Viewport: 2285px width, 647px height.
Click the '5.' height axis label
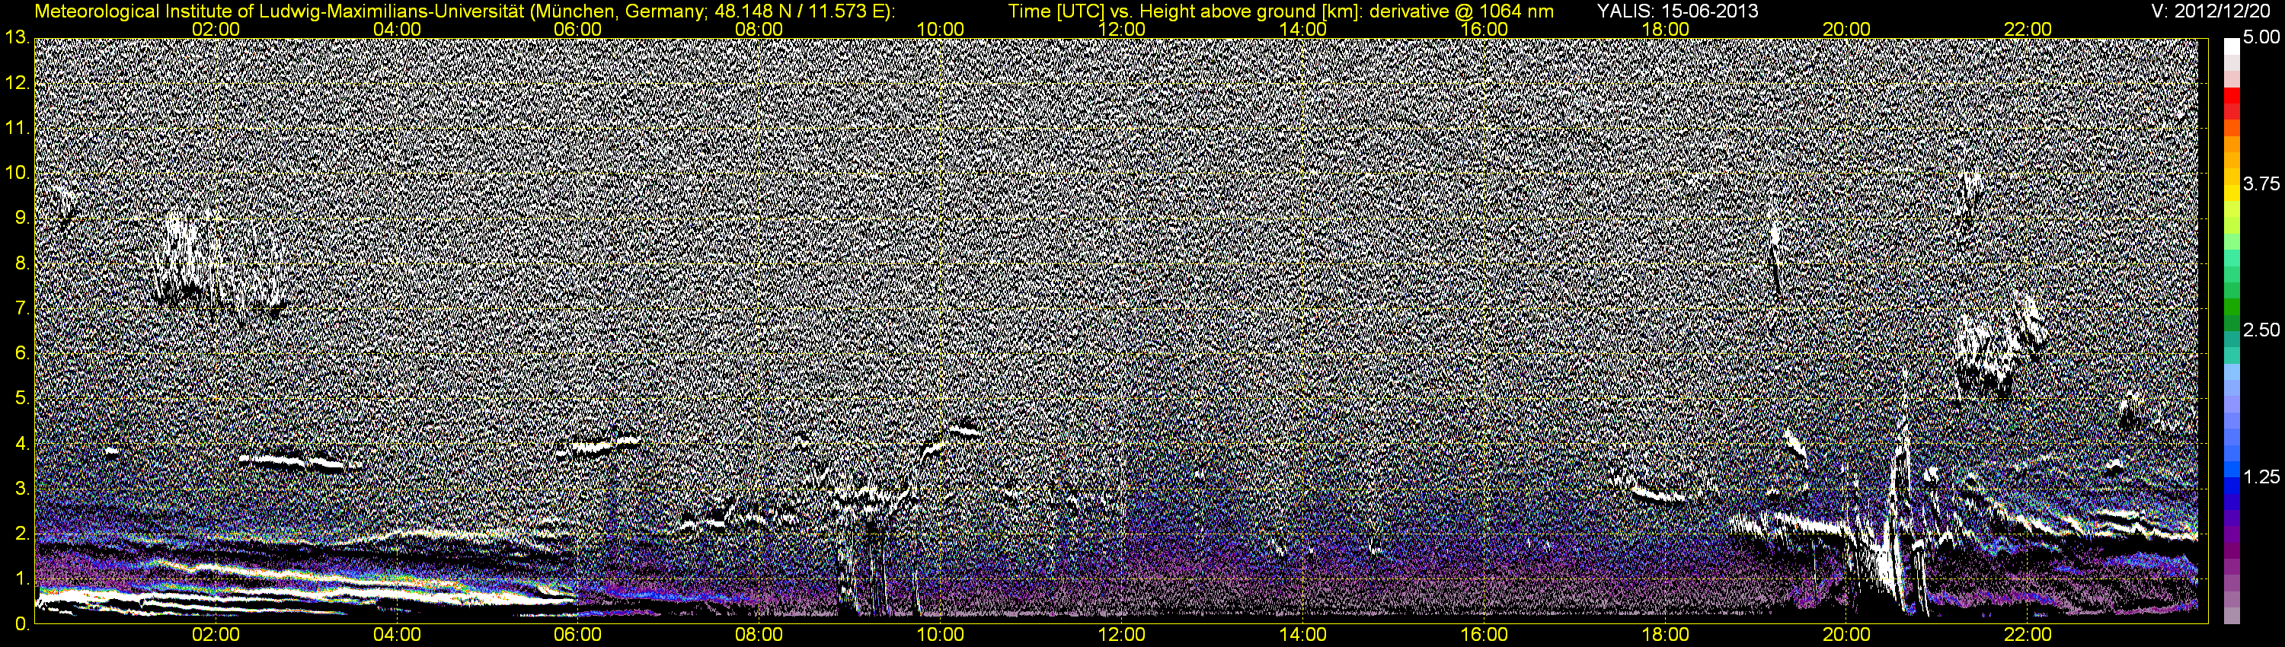[22, 399]
